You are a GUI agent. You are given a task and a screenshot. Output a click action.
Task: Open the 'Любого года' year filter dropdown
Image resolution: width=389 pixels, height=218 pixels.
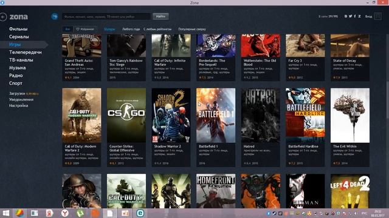click(131, 29)
